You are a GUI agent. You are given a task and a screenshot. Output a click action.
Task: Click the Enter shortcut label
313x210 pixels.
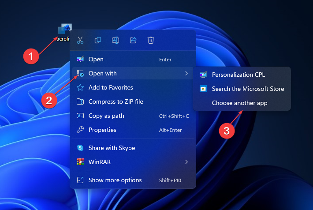(165, 60)
